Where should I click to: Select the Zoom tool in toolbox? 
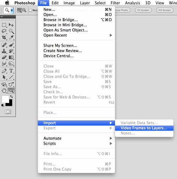11,91
